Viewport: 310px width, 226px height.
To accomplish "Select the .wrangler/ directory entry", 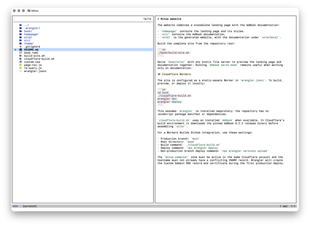I will [32, 28].
